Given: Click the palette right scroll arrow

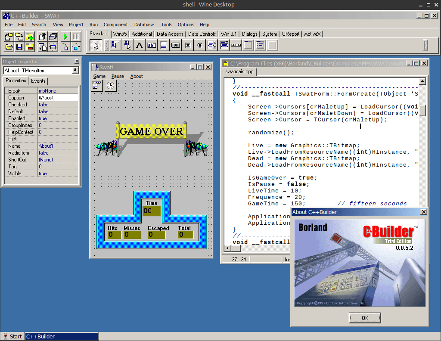Looking at the screenshot, I should tap(425, 45).
